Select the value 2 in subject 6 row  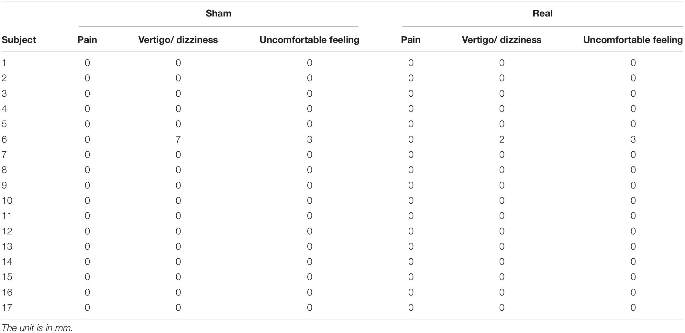pyautogui.click(x=502, y=139)
